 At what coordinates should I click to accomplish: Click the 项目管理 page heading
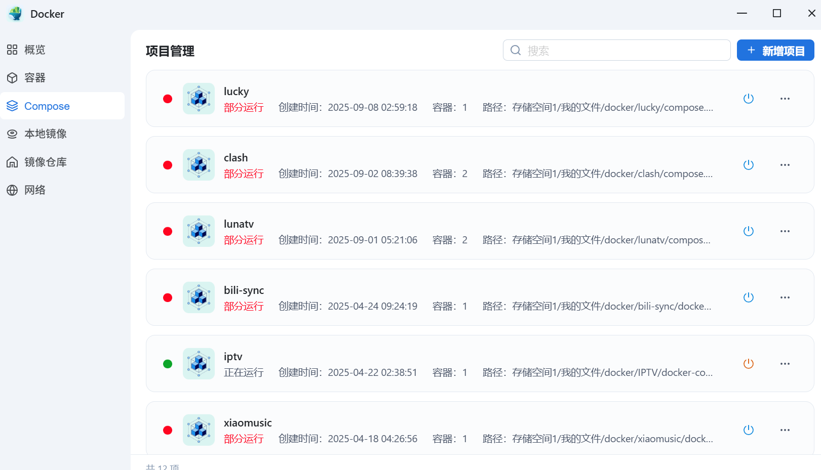(170, 51)
